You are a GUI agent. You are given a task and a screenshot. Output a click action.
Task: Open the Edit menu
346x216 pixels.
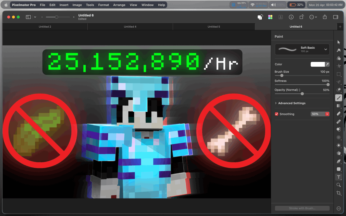(x=52, y=5)
